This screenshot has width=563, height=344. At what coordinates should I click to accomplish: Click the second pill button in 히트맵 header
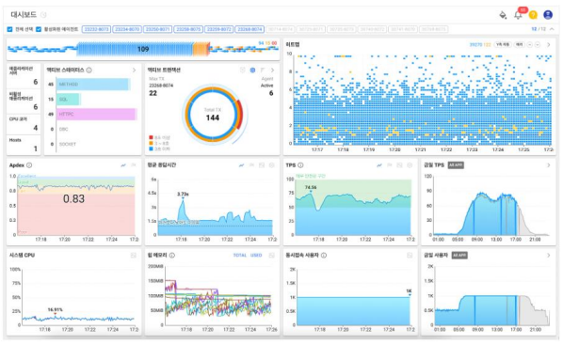pyautogui.click(x=519, y=45)
